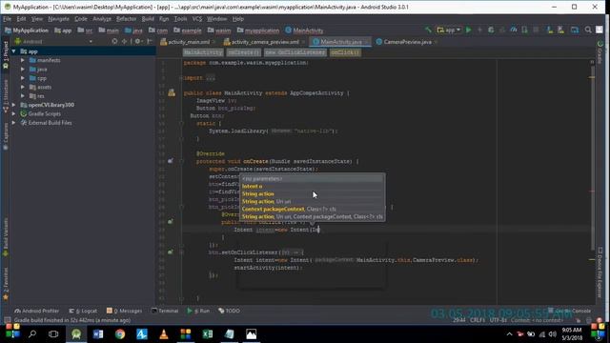Open Microsoft Word from taskbar
Viewport: 610px width, 343px height.
(98, 334)
